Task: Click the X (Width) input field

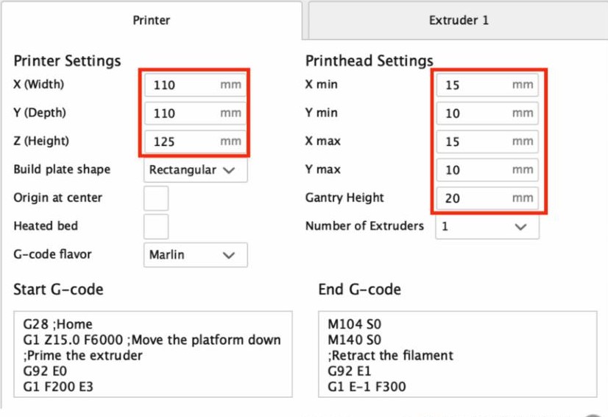Action: click(196, 85)
